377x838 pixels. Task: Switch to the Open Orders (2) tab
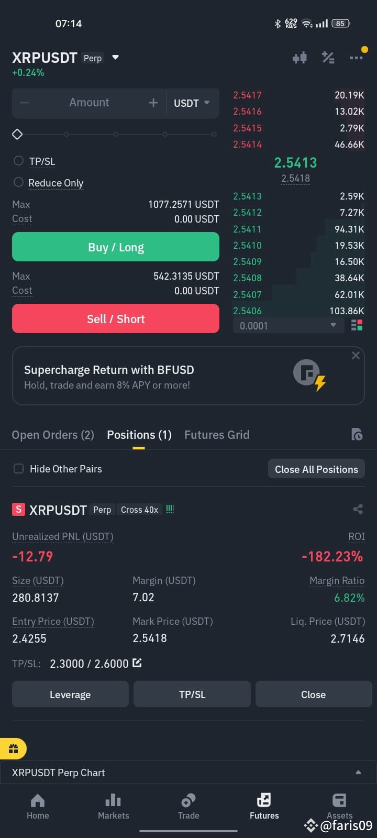tap(53, 435)
